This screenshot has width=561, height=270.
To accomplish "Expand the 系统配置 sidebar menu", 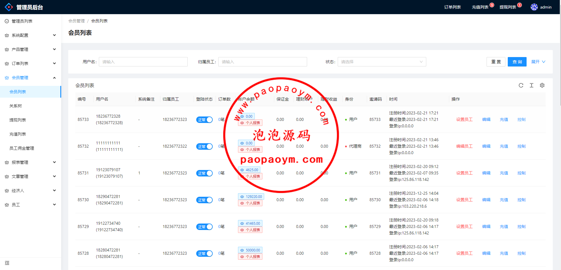I will (31, 35).
